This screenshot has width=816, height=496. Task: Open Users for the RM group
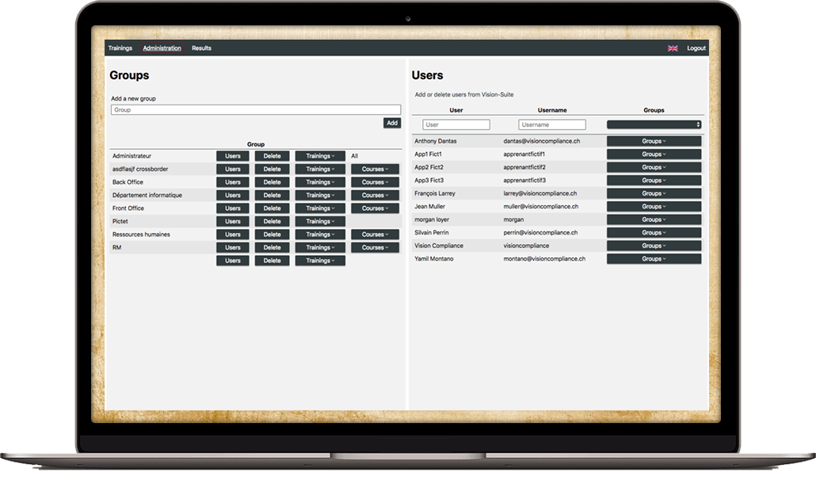pos(233,248)
